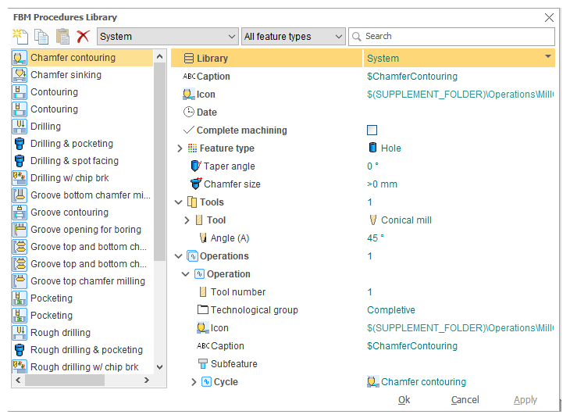Expand the Cycle node
The height and width of the screenshot is (418, 570).
194,382
